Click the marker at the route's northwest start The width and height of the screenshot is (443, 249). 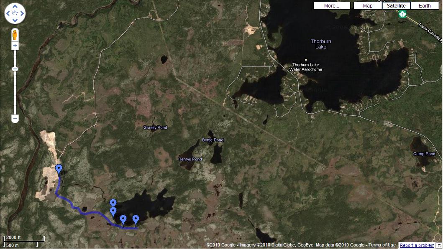coord(59,169)
